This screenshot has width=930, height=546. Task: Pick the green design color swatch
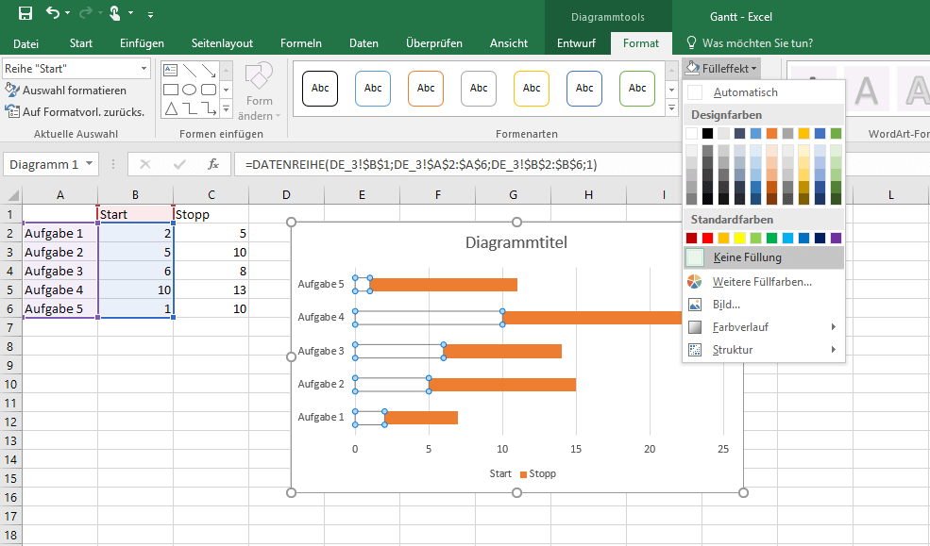click(x=836, y=133)
